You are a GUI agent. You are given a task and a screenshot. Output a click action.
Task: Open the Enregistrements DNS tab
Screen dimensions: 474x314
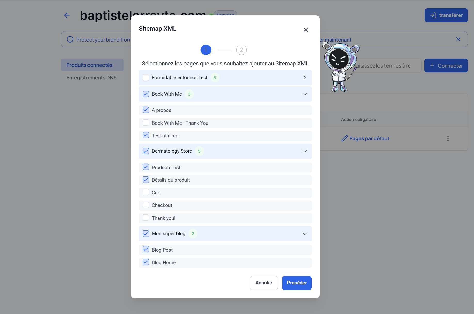pyautogui.click(x=91, y=78)
